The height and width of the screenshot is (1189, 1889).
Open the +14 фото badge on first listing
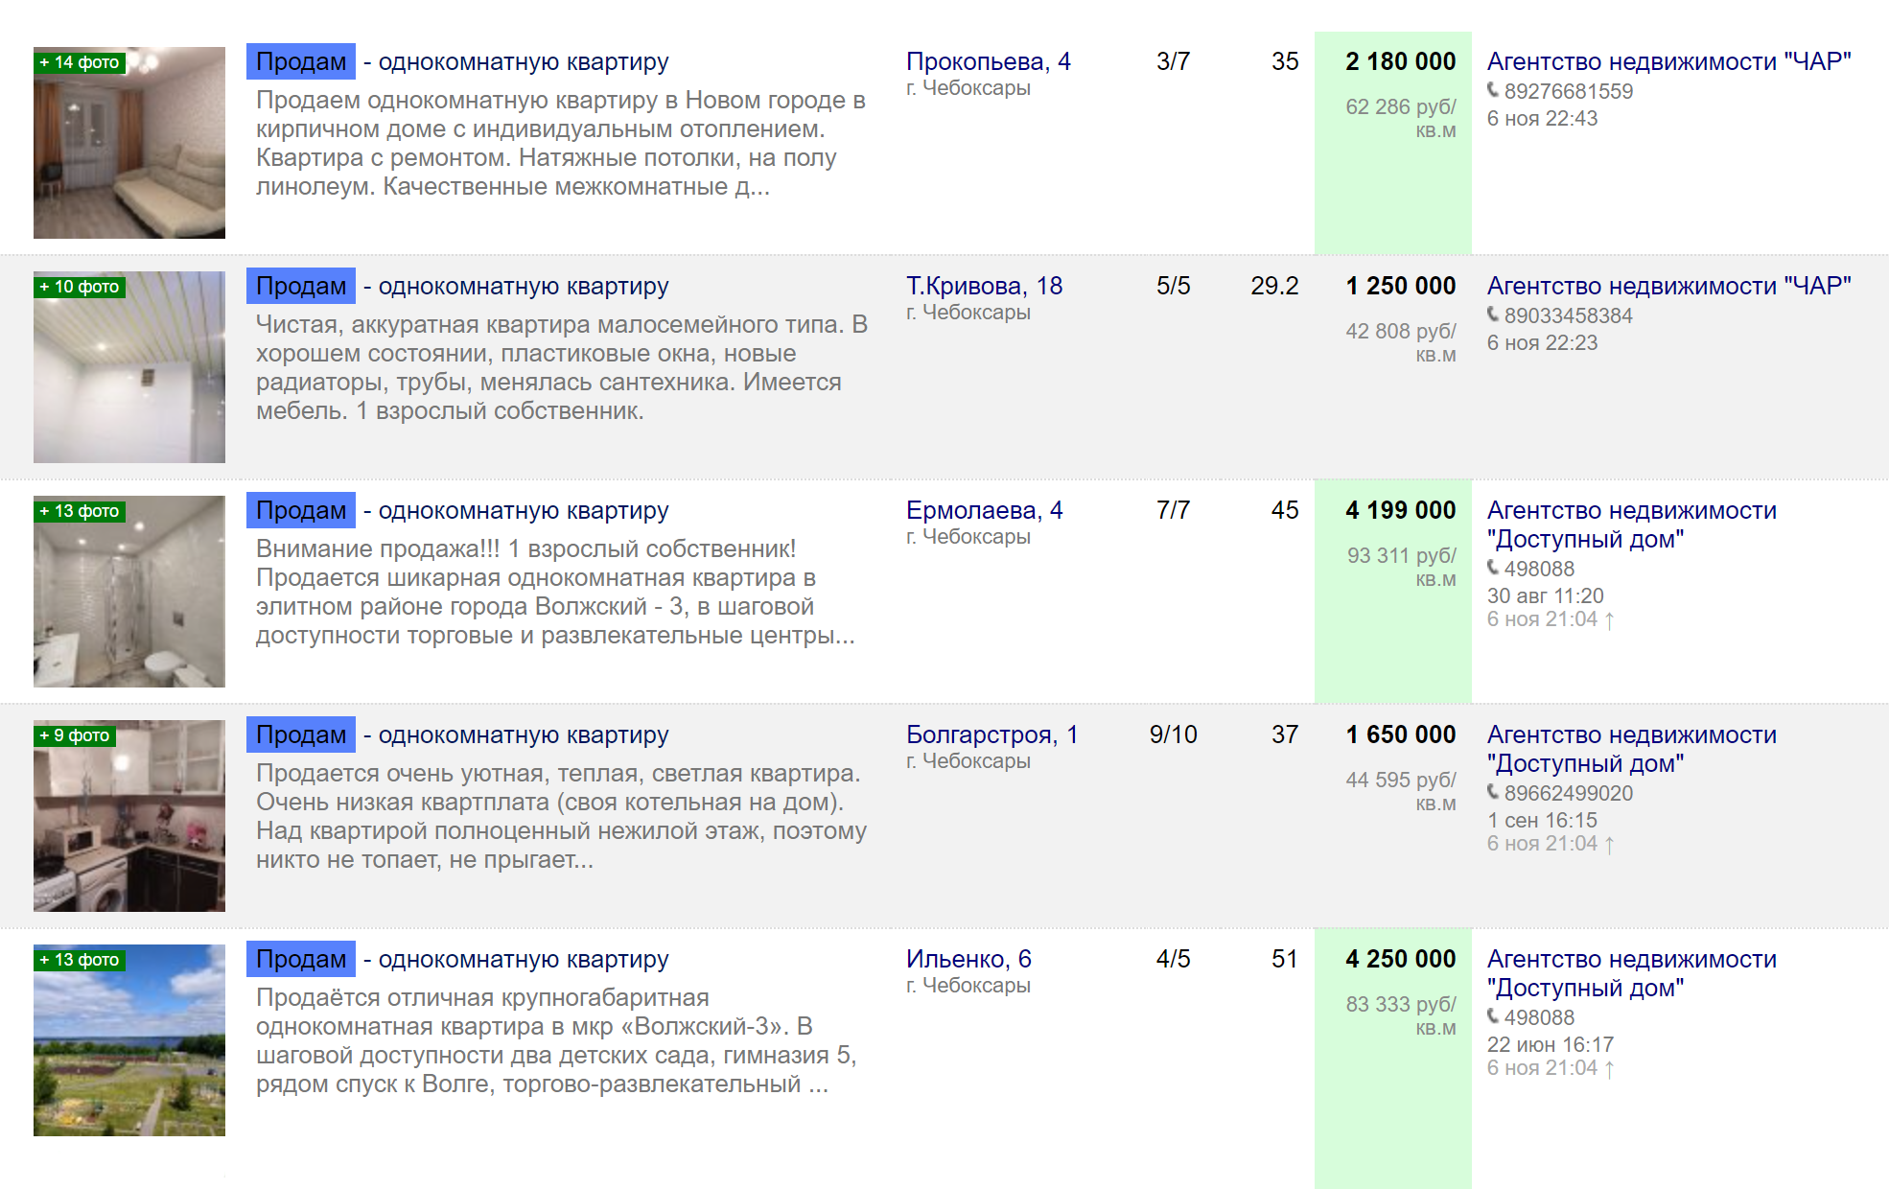(80, 62)
